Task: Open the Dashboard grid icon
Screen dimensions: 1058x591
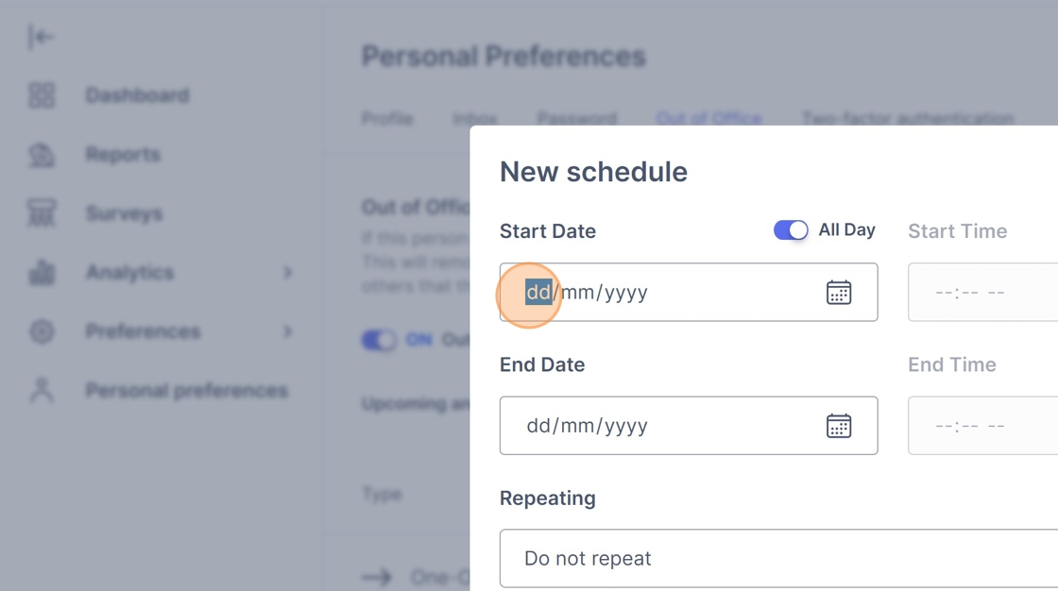Action: tap(42, 95)
